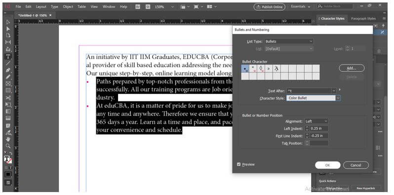Select the Pencil tool

[x=8, y=77]
